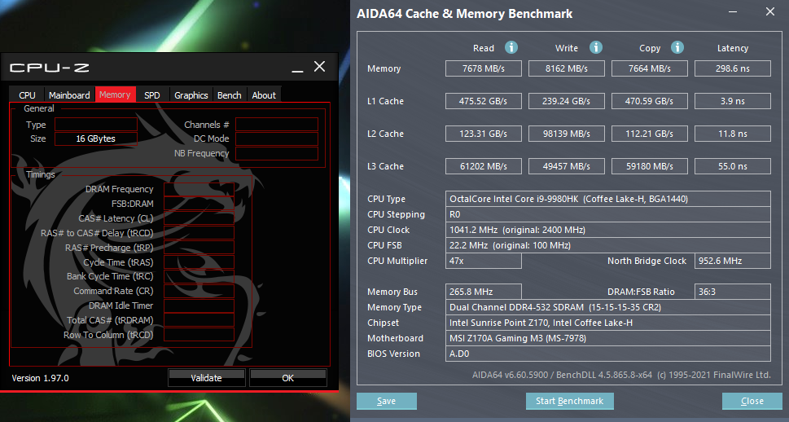Click Start Benchmark in AIDA64
Screen dimensions: 789x422
coord(570,401)
